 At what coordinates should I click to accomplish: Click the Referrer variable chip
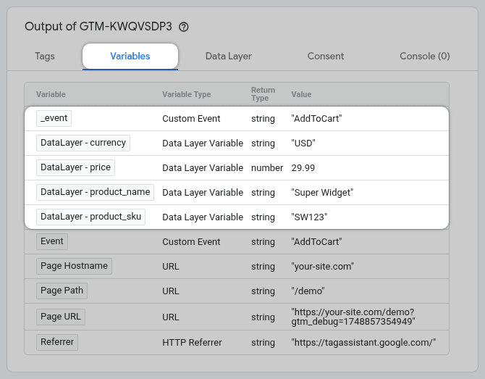[57, 342]
